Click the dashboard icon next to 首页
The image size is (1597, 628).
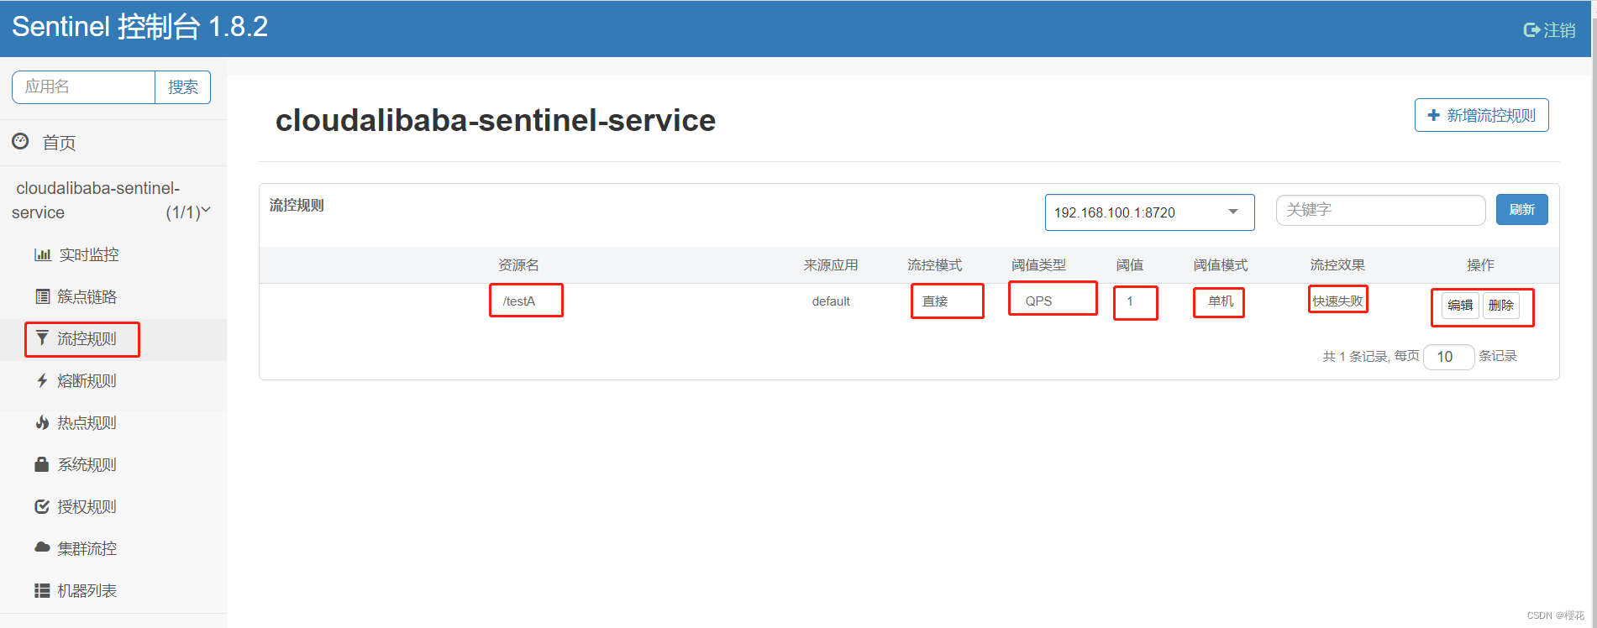coord(20,141)
